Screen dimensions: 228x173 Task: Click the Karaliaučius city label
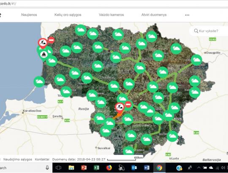tap(32, 111)
